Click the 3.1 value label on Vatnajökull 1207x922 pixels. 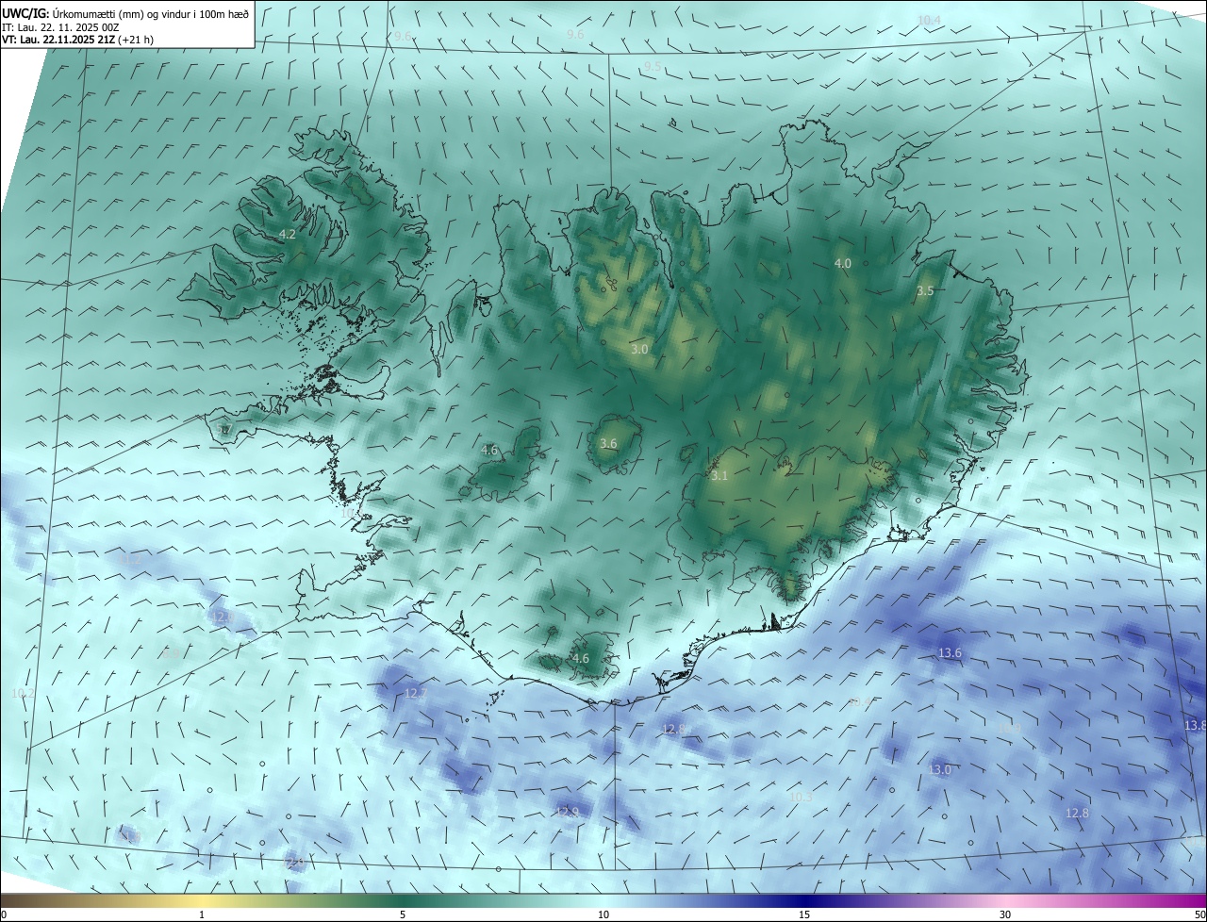[719, 476]
